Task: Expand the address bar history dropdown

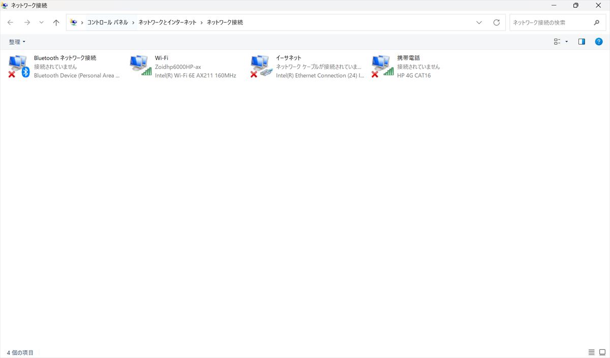Action: point(479,22)
